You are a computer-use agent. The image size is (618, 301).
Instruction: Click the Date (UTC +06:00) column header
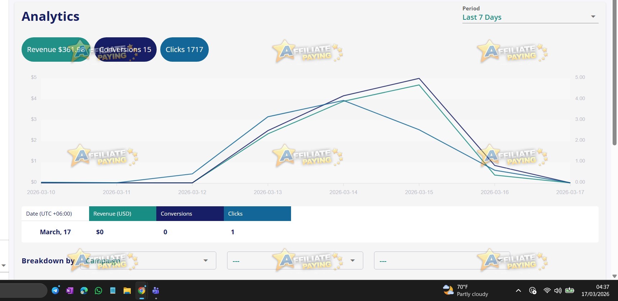55,213
